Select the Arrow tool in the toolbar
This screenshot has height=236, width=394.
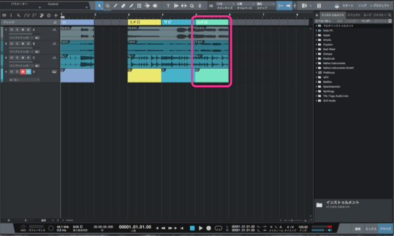[99, 5]
